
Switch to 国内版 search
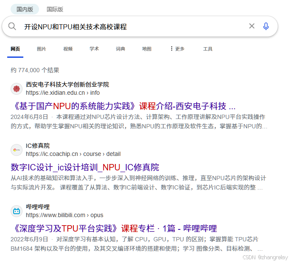[25, 9]
